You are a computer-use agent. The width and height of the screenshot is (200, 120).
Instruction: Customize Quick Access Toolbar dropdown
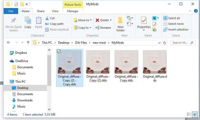[27, 4]
